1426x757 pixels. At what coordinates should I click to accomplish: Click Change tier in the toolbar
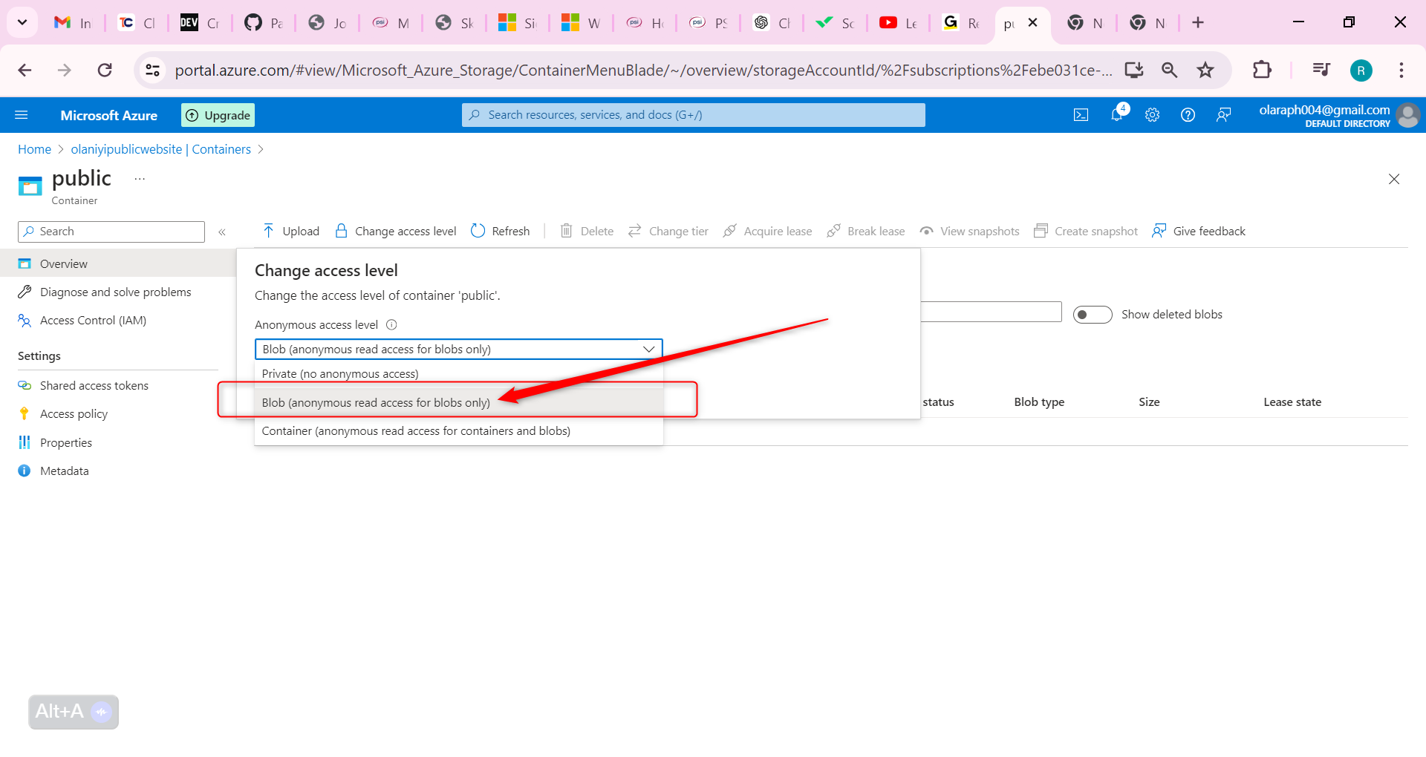click(x=668, y=232)
